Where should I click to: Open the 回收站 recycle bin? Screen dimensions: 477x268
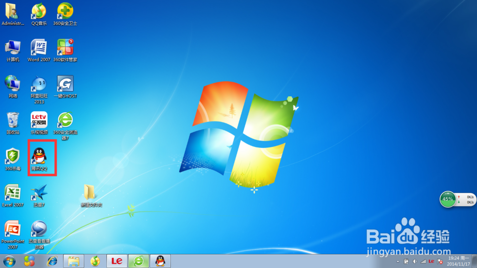(x=12, y=123)
